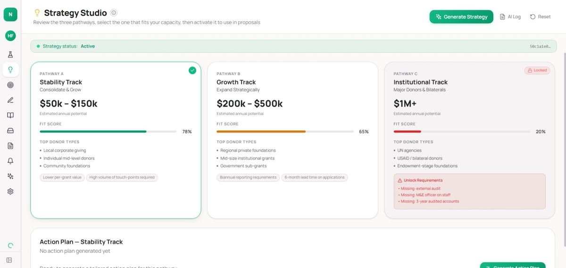The image size is (566, 268).
Task: Click Generate Action Plan button
Action: 513,265
